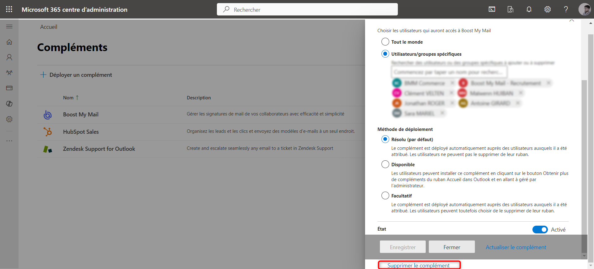Choose Disponible deployment method
Screen dimensions: 594x269
pyautogui.click(x=385, y=164)
